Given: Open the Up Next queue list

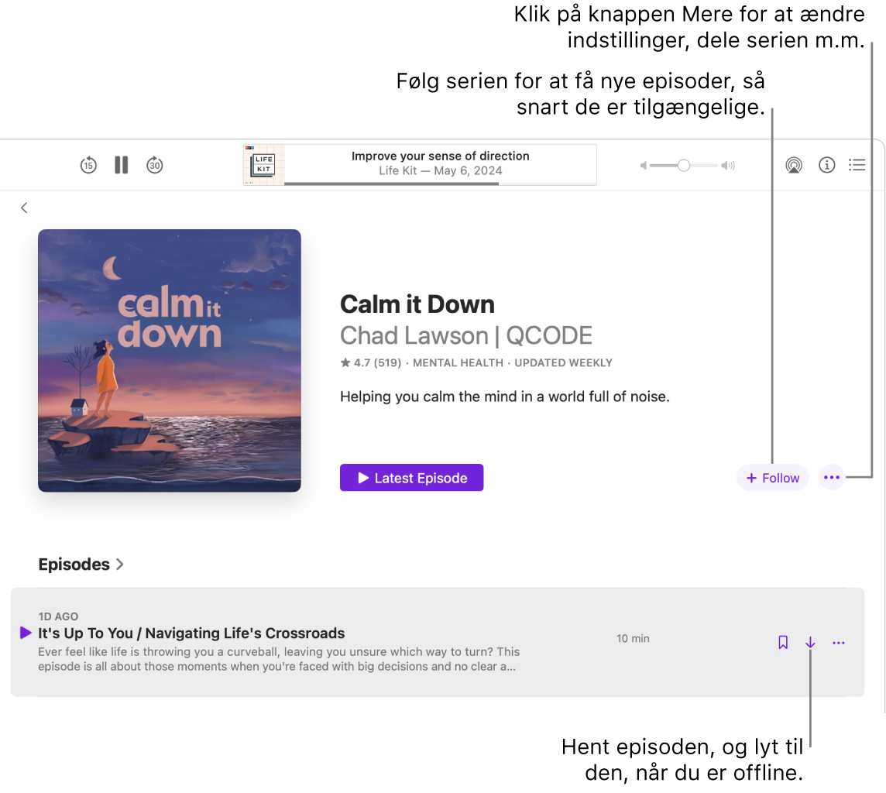Looking at the screenshot, I should [857, 165].
